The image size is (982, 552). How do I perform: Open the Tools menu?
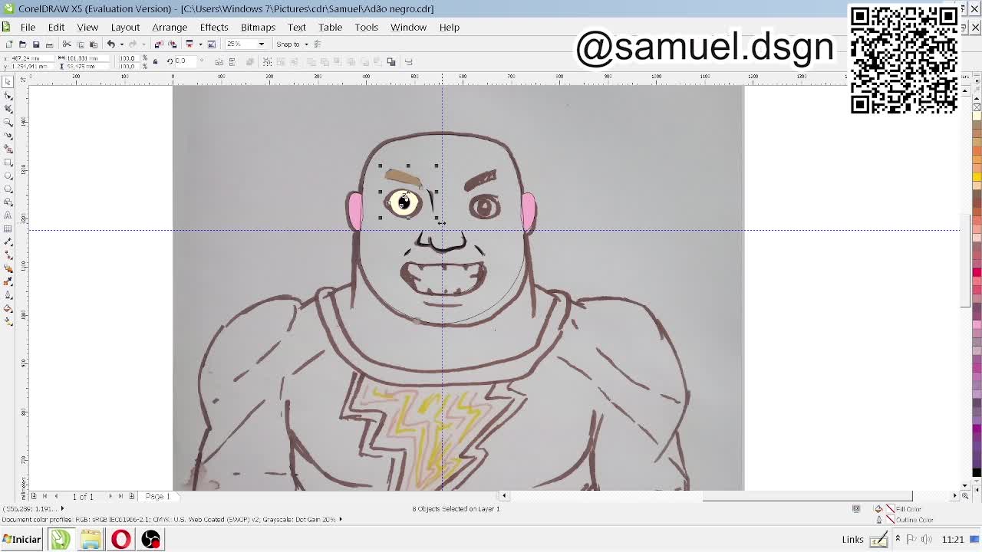coord(366,27)
